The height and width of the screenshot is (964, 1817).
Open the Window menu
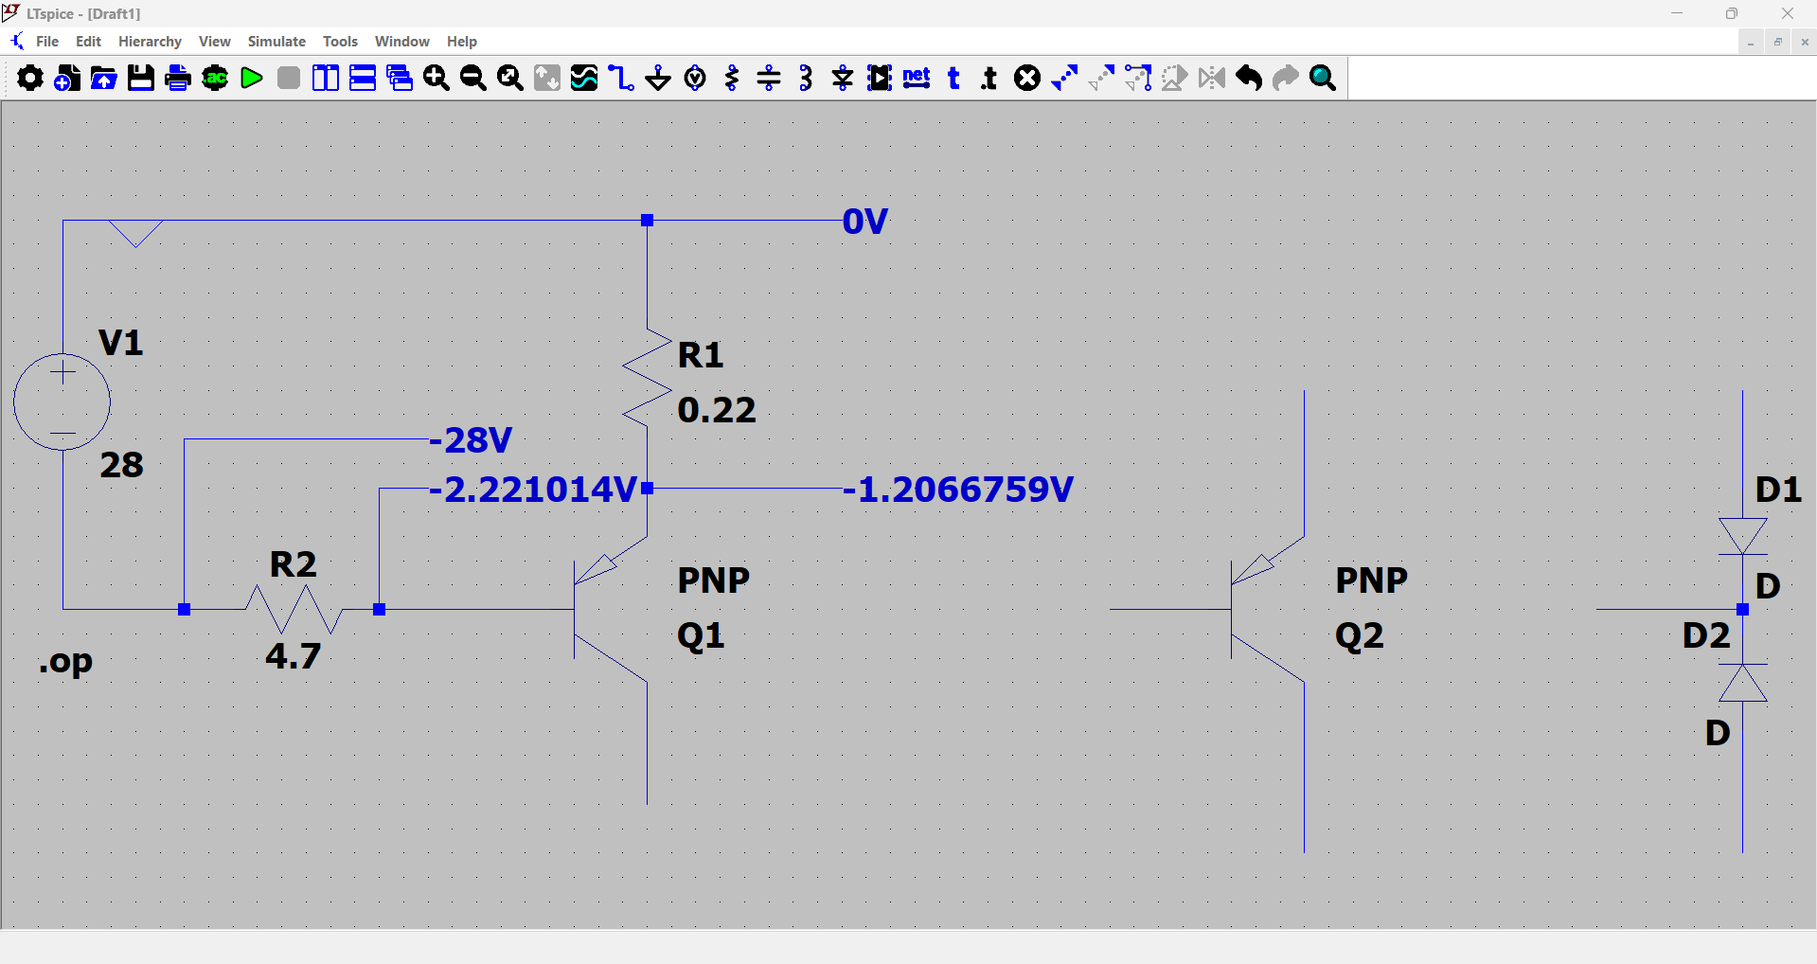(402, 42)
